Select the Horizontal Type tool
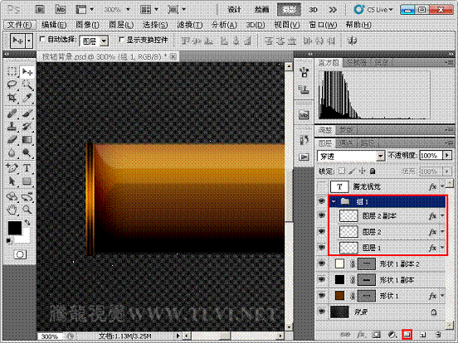This screenshot has height=343, width=458. [27, 168]
